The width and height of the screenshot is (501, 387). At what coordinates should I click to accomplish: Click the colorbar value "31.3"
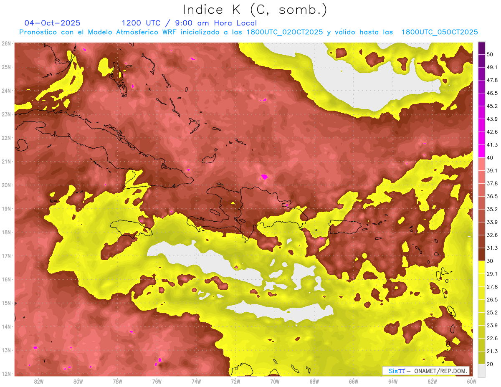492,248
